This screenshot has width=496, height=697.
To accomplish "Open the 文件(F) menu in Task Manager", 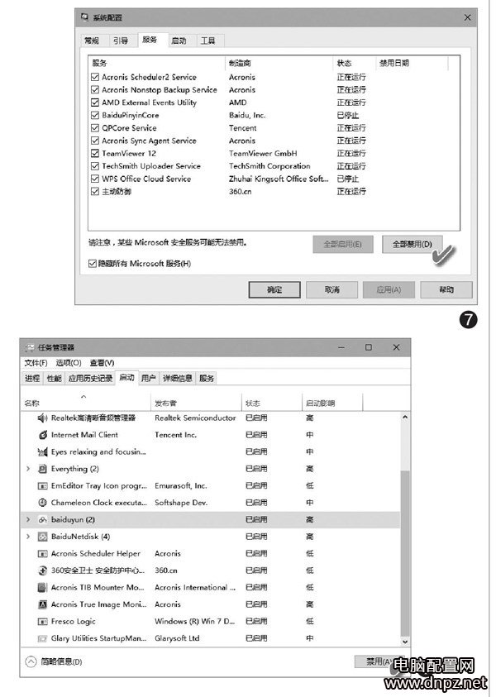I will (36, 363).
